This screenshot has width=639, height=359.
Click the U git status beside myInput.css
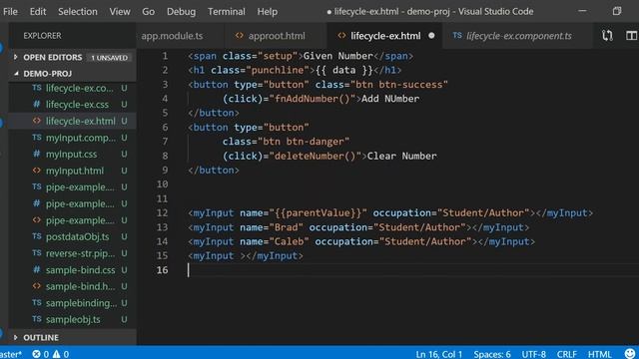pos(124,155)
